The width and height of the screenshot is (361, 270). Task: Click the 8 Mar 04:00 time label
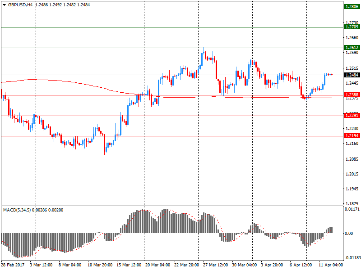coord(70,265)
